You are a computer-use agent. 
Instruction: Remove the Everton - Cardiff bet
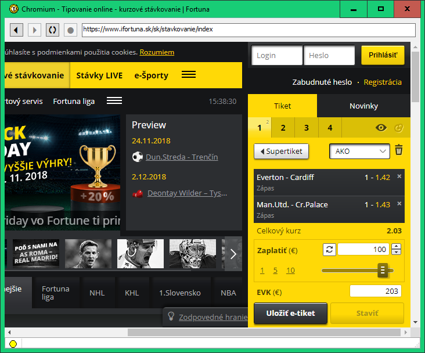399,176
